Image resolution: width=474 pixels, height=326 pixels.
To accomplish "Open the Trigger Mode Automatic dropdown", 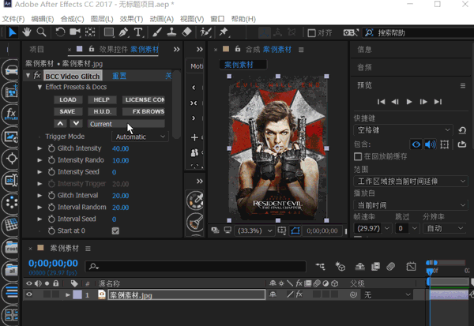I will click(140, 137).
